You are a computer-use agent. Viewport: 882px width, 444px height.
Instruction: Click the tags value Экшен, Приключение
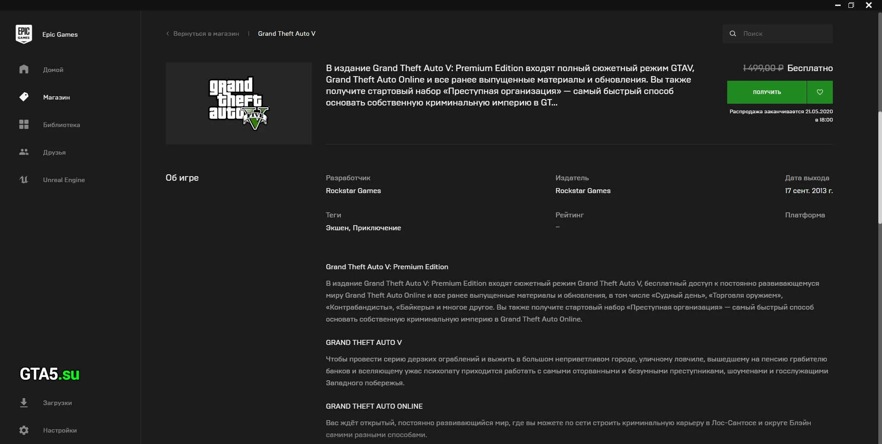pos(363,228)
